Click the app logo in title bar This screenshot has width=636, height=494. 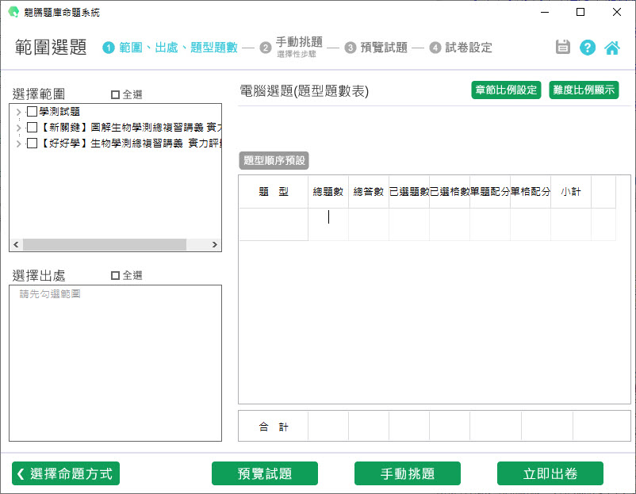[x=13, y=13]
